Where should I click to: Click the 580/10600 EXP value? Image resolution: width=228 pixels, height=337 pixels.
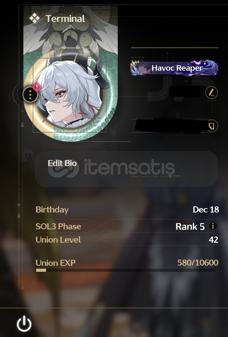[198, 262]
